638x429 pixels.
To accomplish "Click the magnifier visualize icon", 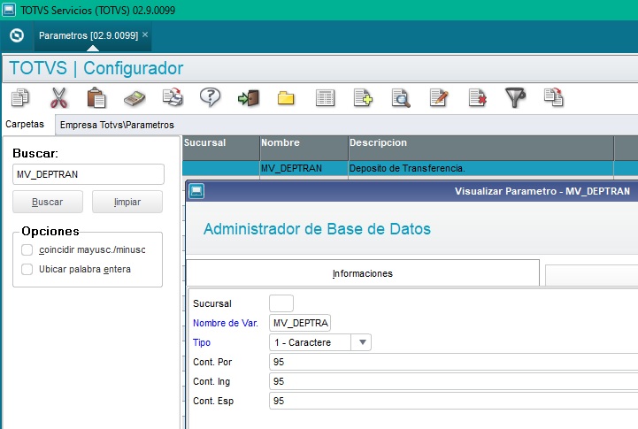I will [401, 98].
